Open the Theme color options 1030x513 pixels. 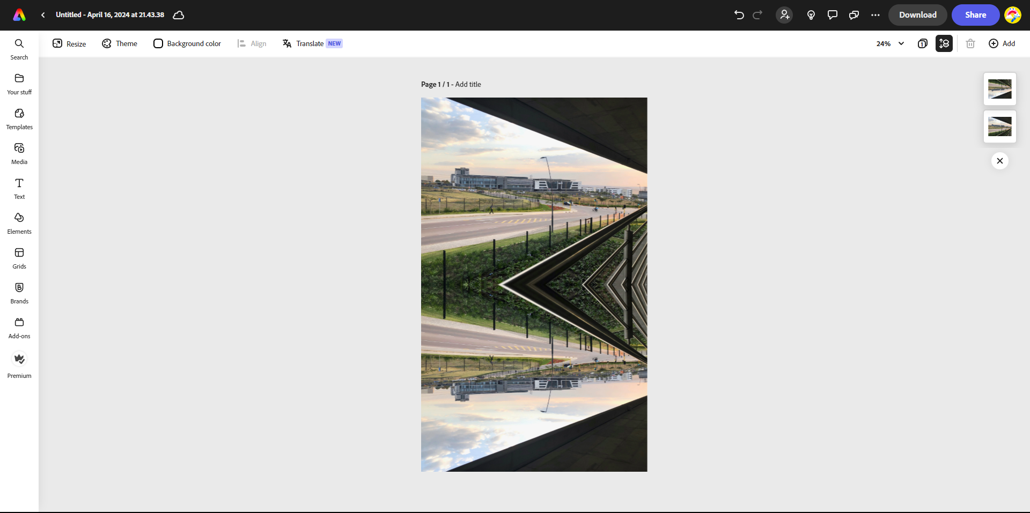pyautogui.click(x=119, y=43)
